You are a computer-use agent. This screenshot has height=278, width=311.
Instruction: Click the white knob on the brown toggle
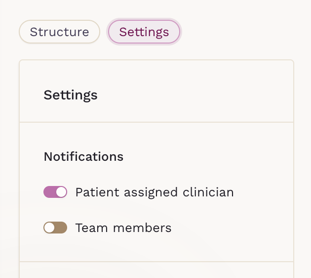pos(49,228)
